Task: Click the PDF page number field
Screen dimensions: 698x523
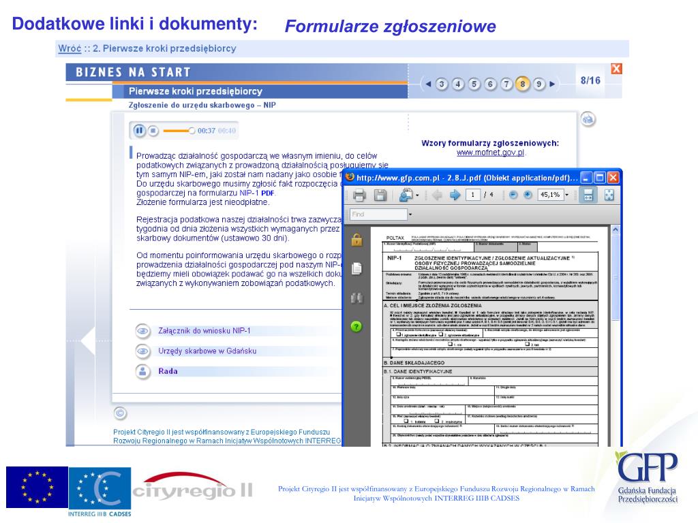Action: tap(472, 195)
